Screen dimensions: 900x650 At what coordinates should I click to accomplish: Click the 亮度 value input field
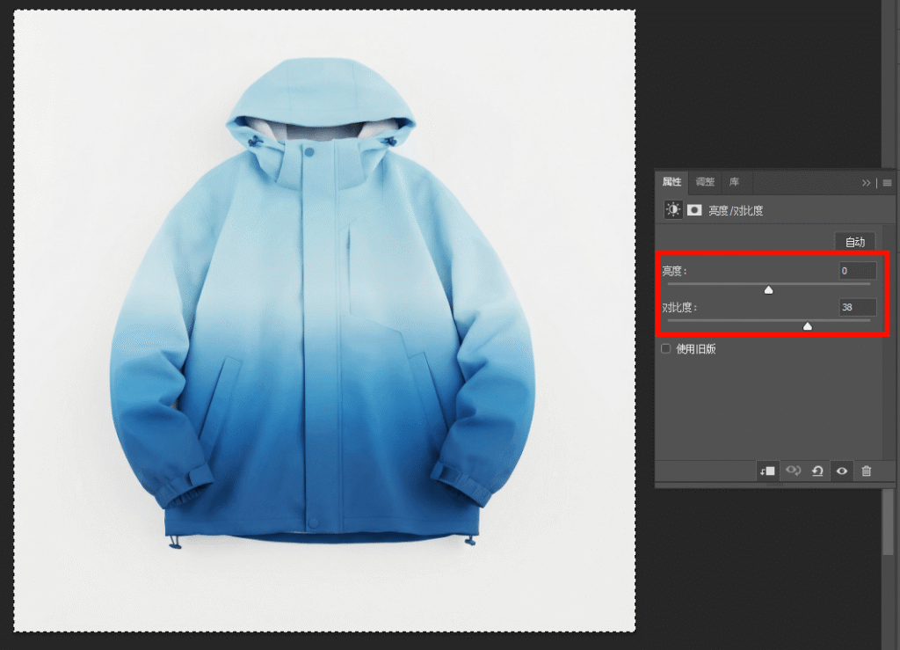click(857, 271)
